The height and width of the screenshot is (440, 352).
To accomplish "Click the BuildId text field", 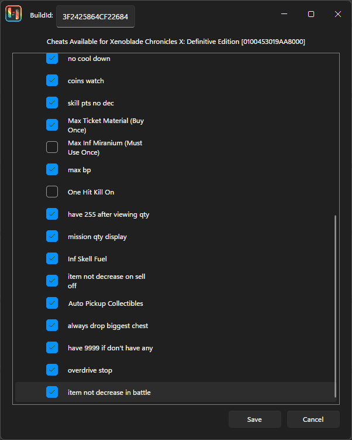I will click(95, 16).
